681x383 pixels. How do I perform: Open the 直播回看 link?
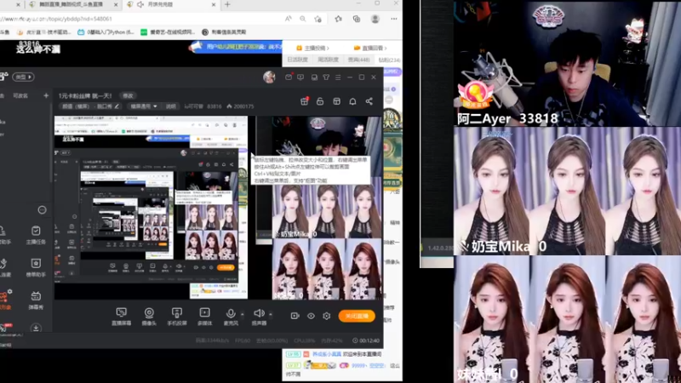(370, 48)
